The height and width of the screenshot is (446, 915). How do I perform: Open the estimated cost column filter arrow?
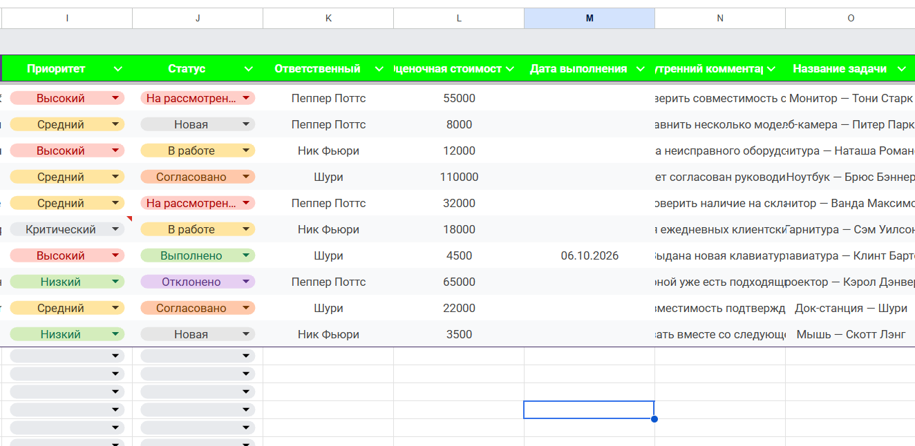(x=510, y=69)
